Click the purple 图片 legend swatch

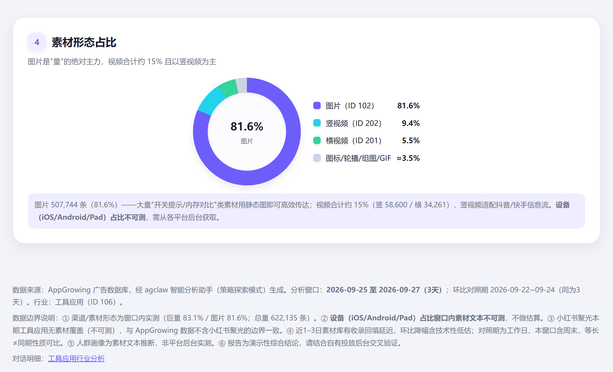click(317, 105)
